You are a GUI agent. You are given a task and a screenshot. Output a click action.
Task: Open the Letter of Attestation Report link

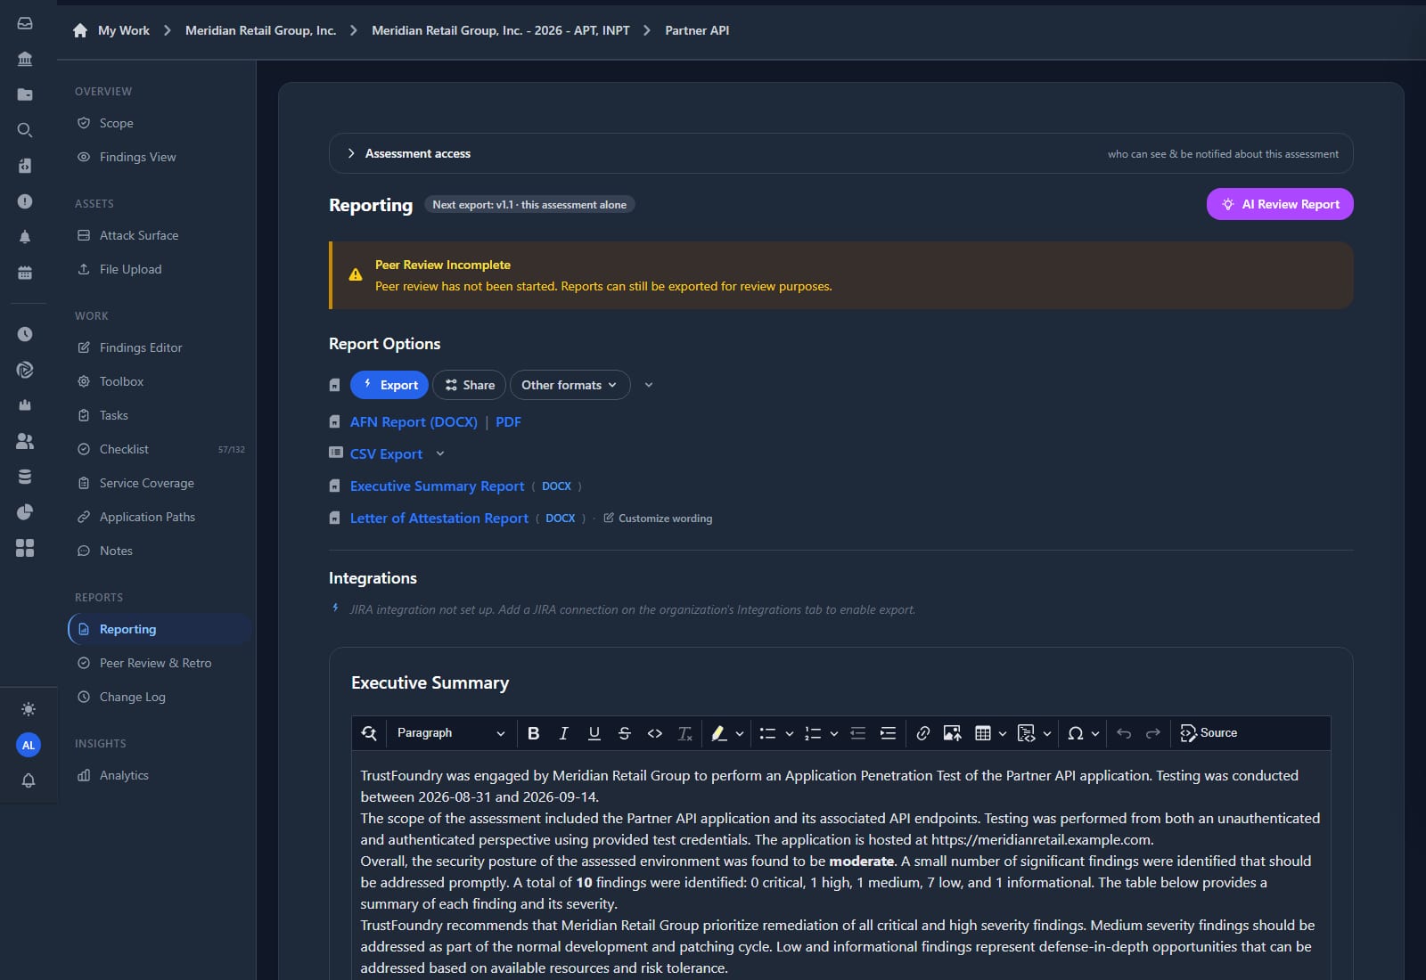[x=439, y=518]
